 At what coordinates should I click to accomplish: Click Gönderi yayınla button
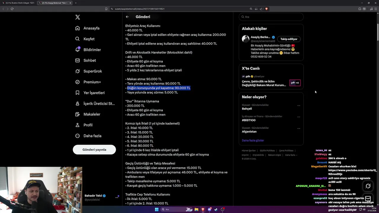tap(94, 149)
